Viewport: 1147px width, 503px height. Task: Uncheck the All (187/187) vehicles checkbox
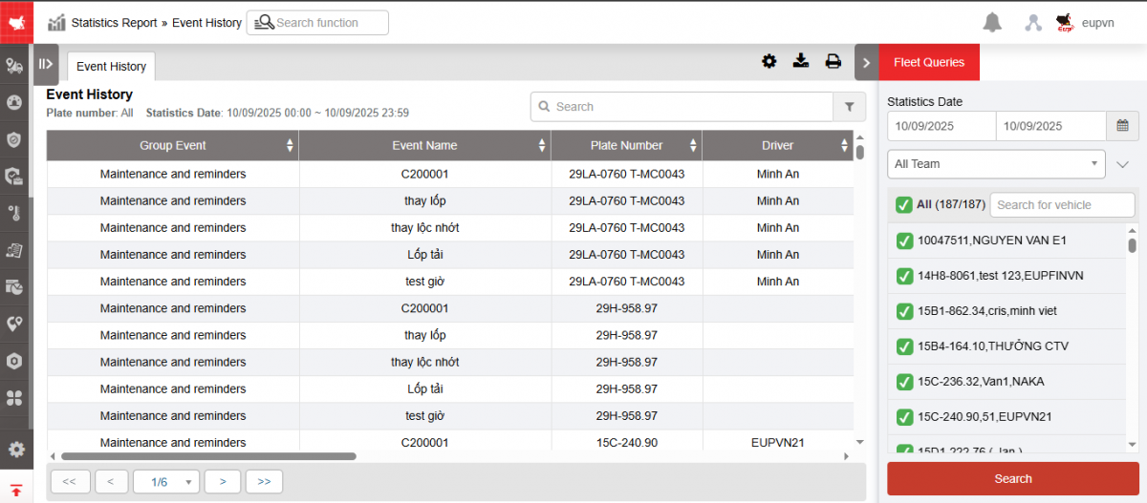[x=903, y=204]
